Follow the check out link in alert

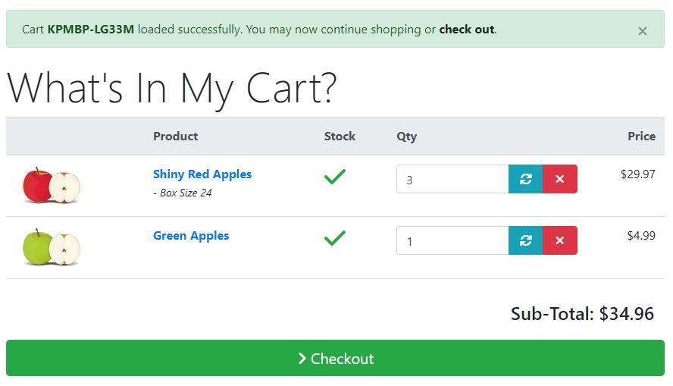tap(467, 30)
